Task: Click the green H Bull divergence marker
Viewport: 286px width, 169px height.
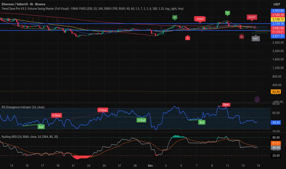Action: click(x=141, y=120)
